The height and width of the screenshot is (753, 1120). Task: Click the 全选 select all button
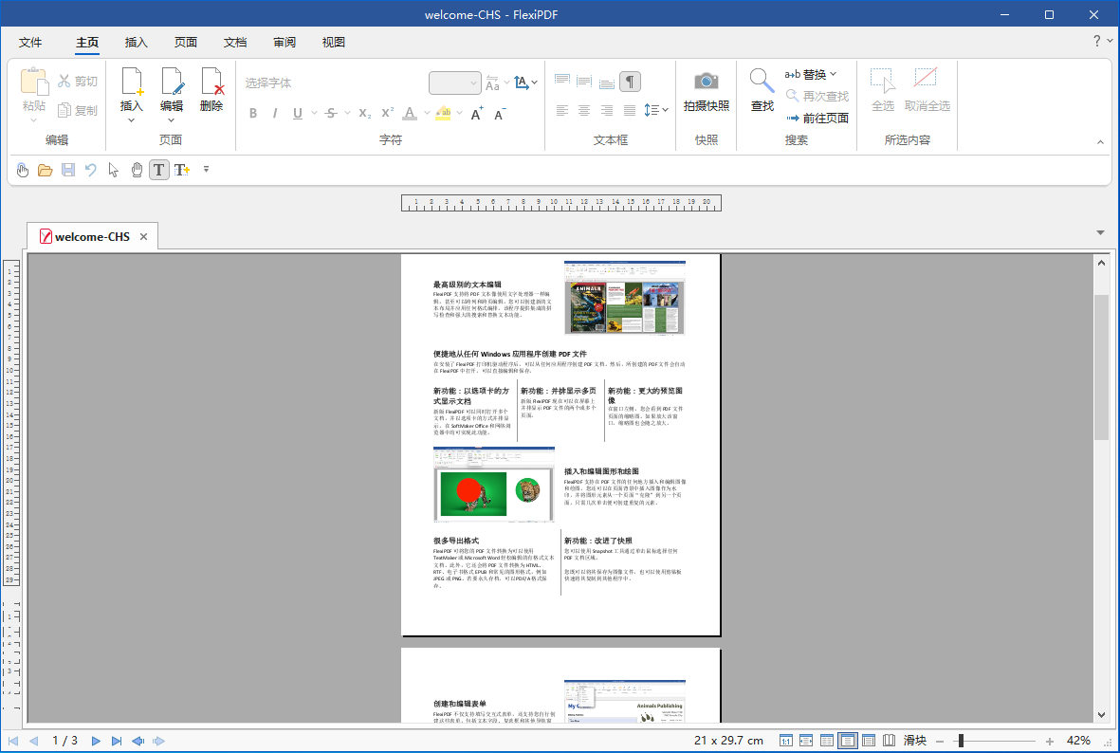click(x=883, y=89)
